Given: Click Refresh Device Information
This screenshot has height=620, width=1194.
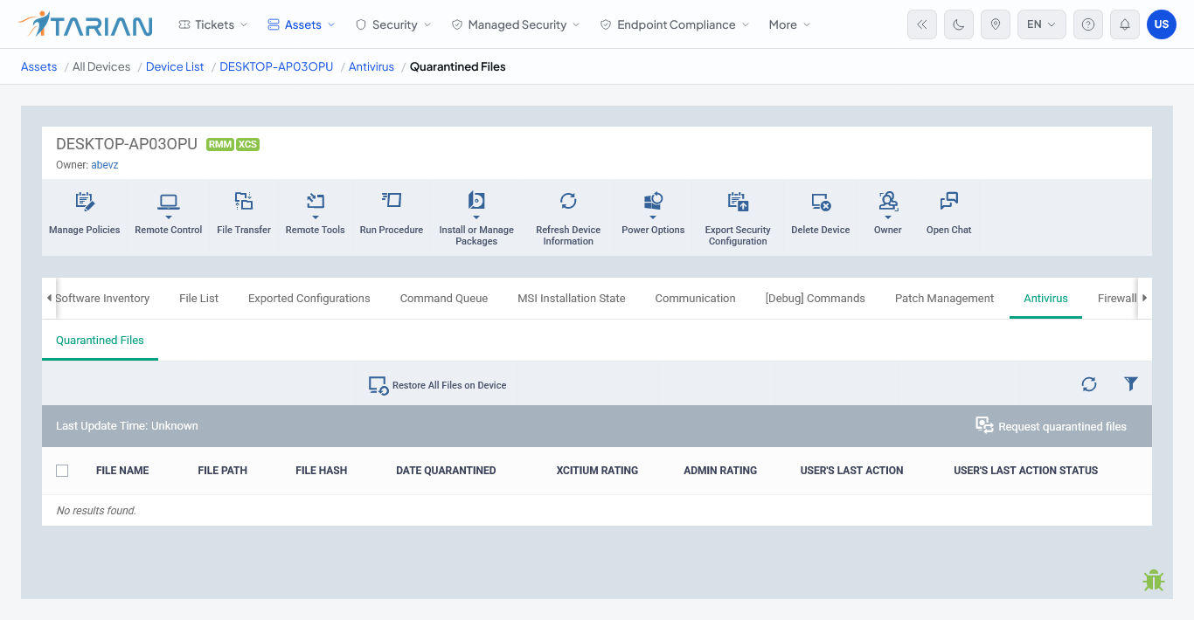Looking at the screenshot, I should (x=568, y=218).
